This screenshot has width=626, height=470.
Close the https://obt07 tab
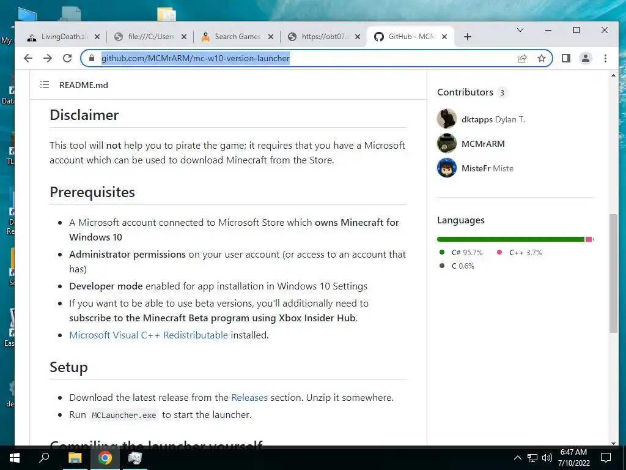tap(358, 37)
